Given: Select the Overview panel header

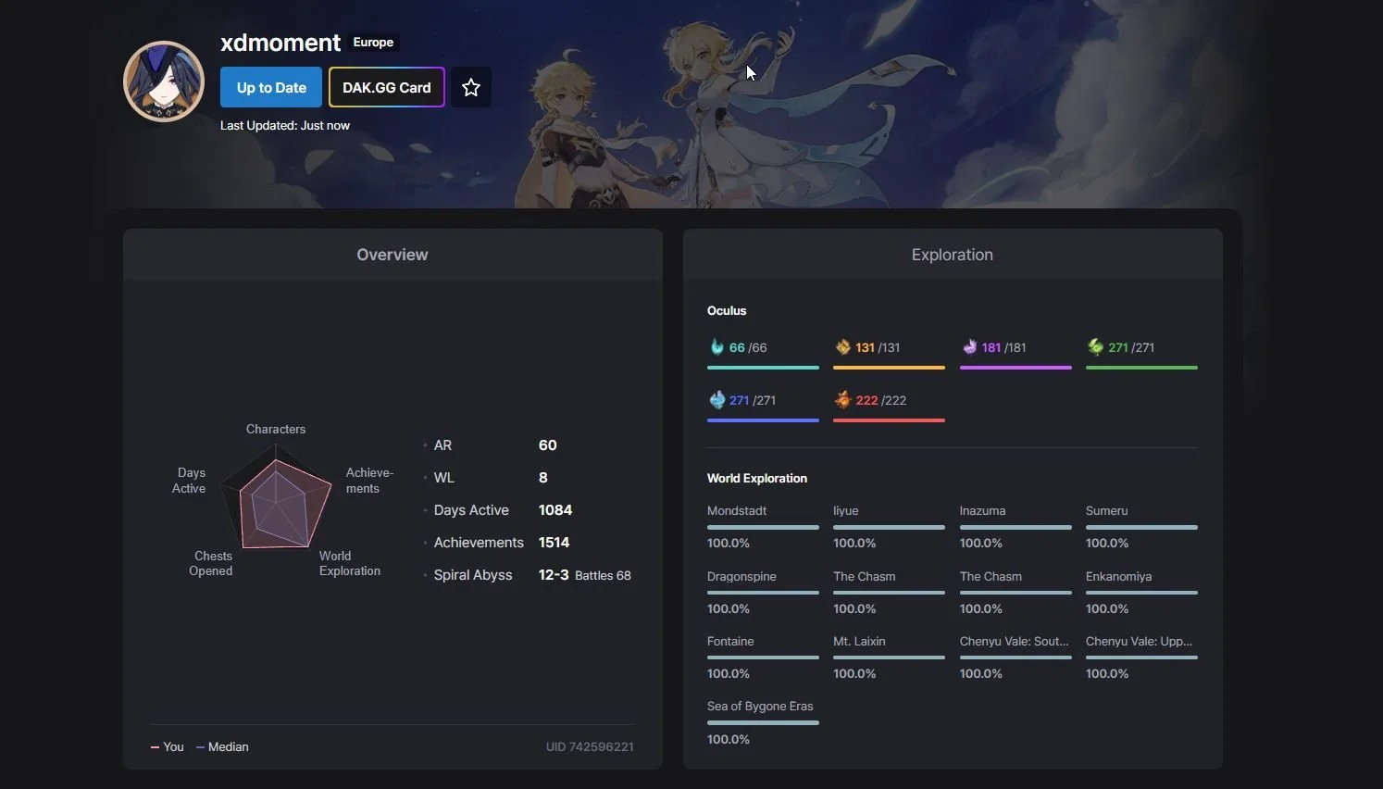Looking at the screenshot, I should [x=392, y=255].
